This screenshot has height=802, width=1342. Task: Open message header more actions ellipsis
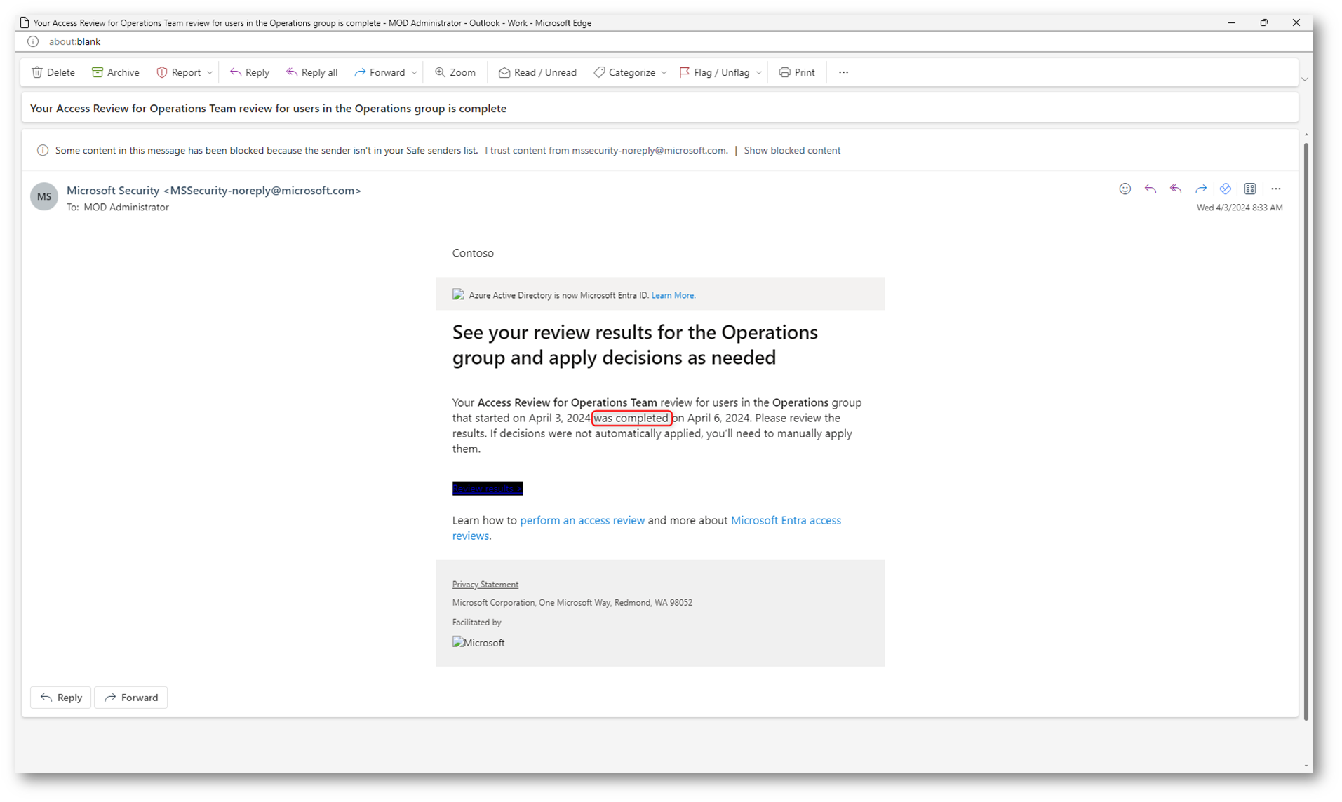click(x=1276, y=189)
